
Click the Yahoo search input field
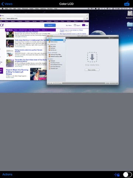[x=25, y=25]
